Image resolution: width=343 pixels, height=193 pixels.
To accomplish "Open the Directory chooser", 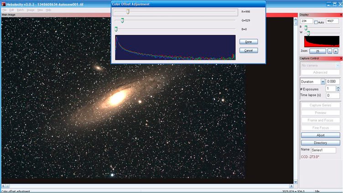I will (x=320, y=143).
